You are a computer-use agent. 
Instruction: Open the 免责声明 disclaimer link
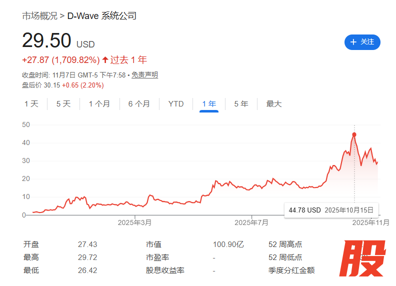click(x=144, y=75)
